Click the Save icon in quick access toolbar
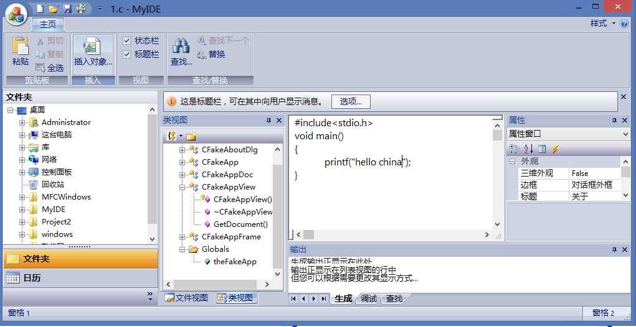Screen dimensions: 636x327 pos(67,9)
